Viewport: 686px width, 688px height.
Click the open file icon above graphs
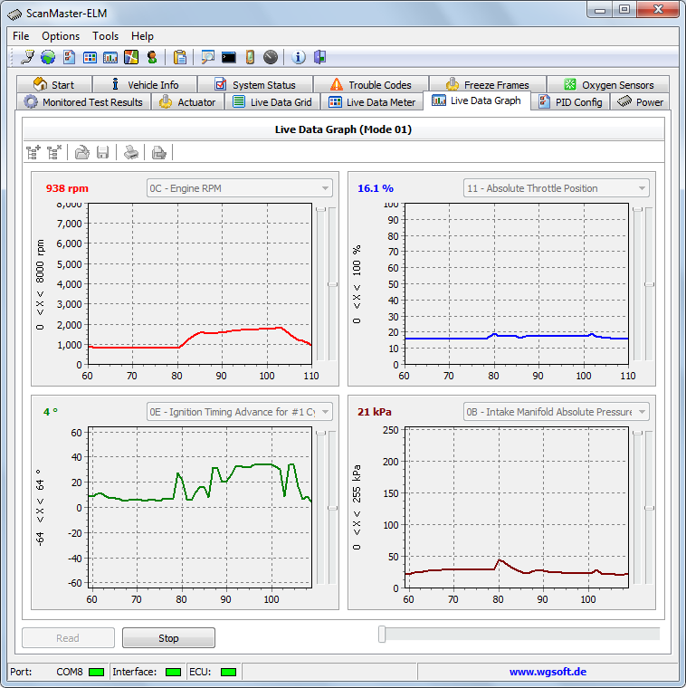point(82,152)
